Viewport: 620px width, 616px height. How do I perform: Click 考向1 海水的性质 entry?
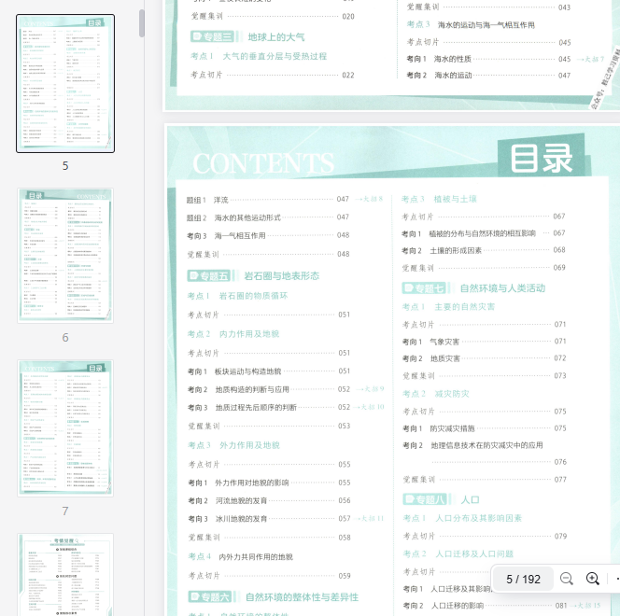click(x=488, y=59)
